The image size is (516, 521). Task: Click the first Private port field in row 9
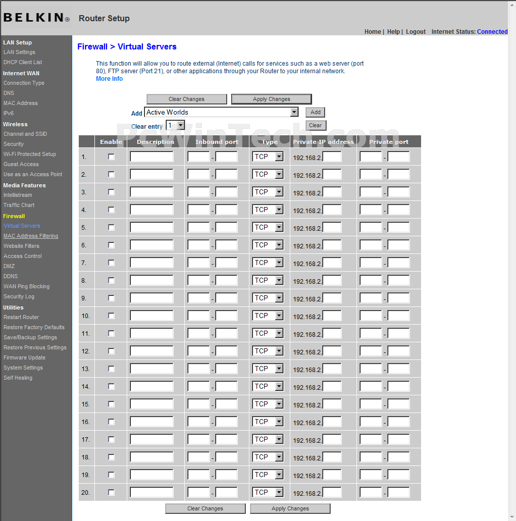pyautogui.click(x=371, y=298)
